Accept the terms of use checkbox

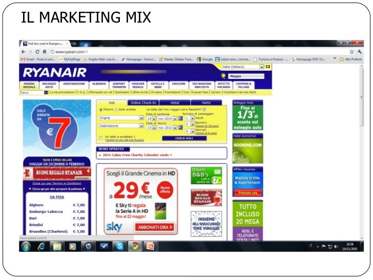point(101,138)
